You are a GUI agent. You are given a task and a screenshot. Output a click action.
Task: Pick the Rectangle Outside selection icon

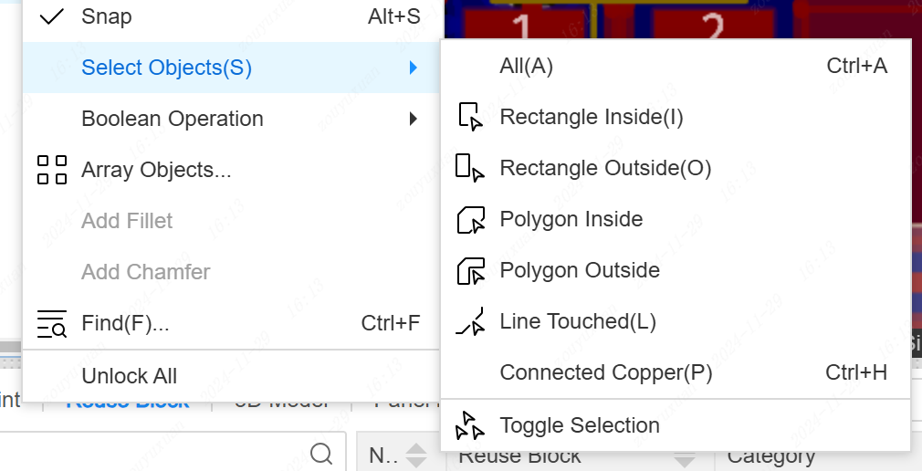coord(469,168)
